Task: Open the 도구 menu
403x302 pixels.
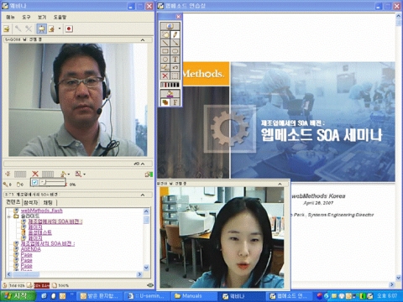Action: (26, 17)
